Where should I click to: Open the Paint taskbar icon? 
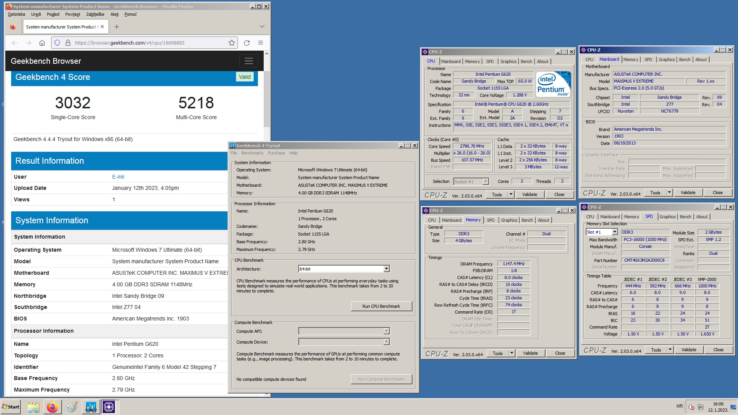(x=71, y=407)
